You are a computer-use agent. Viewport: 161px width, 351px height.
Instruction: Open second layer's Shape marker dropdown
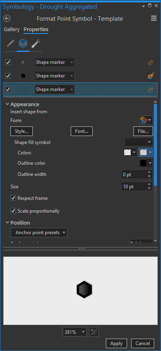tap(55, 76)
